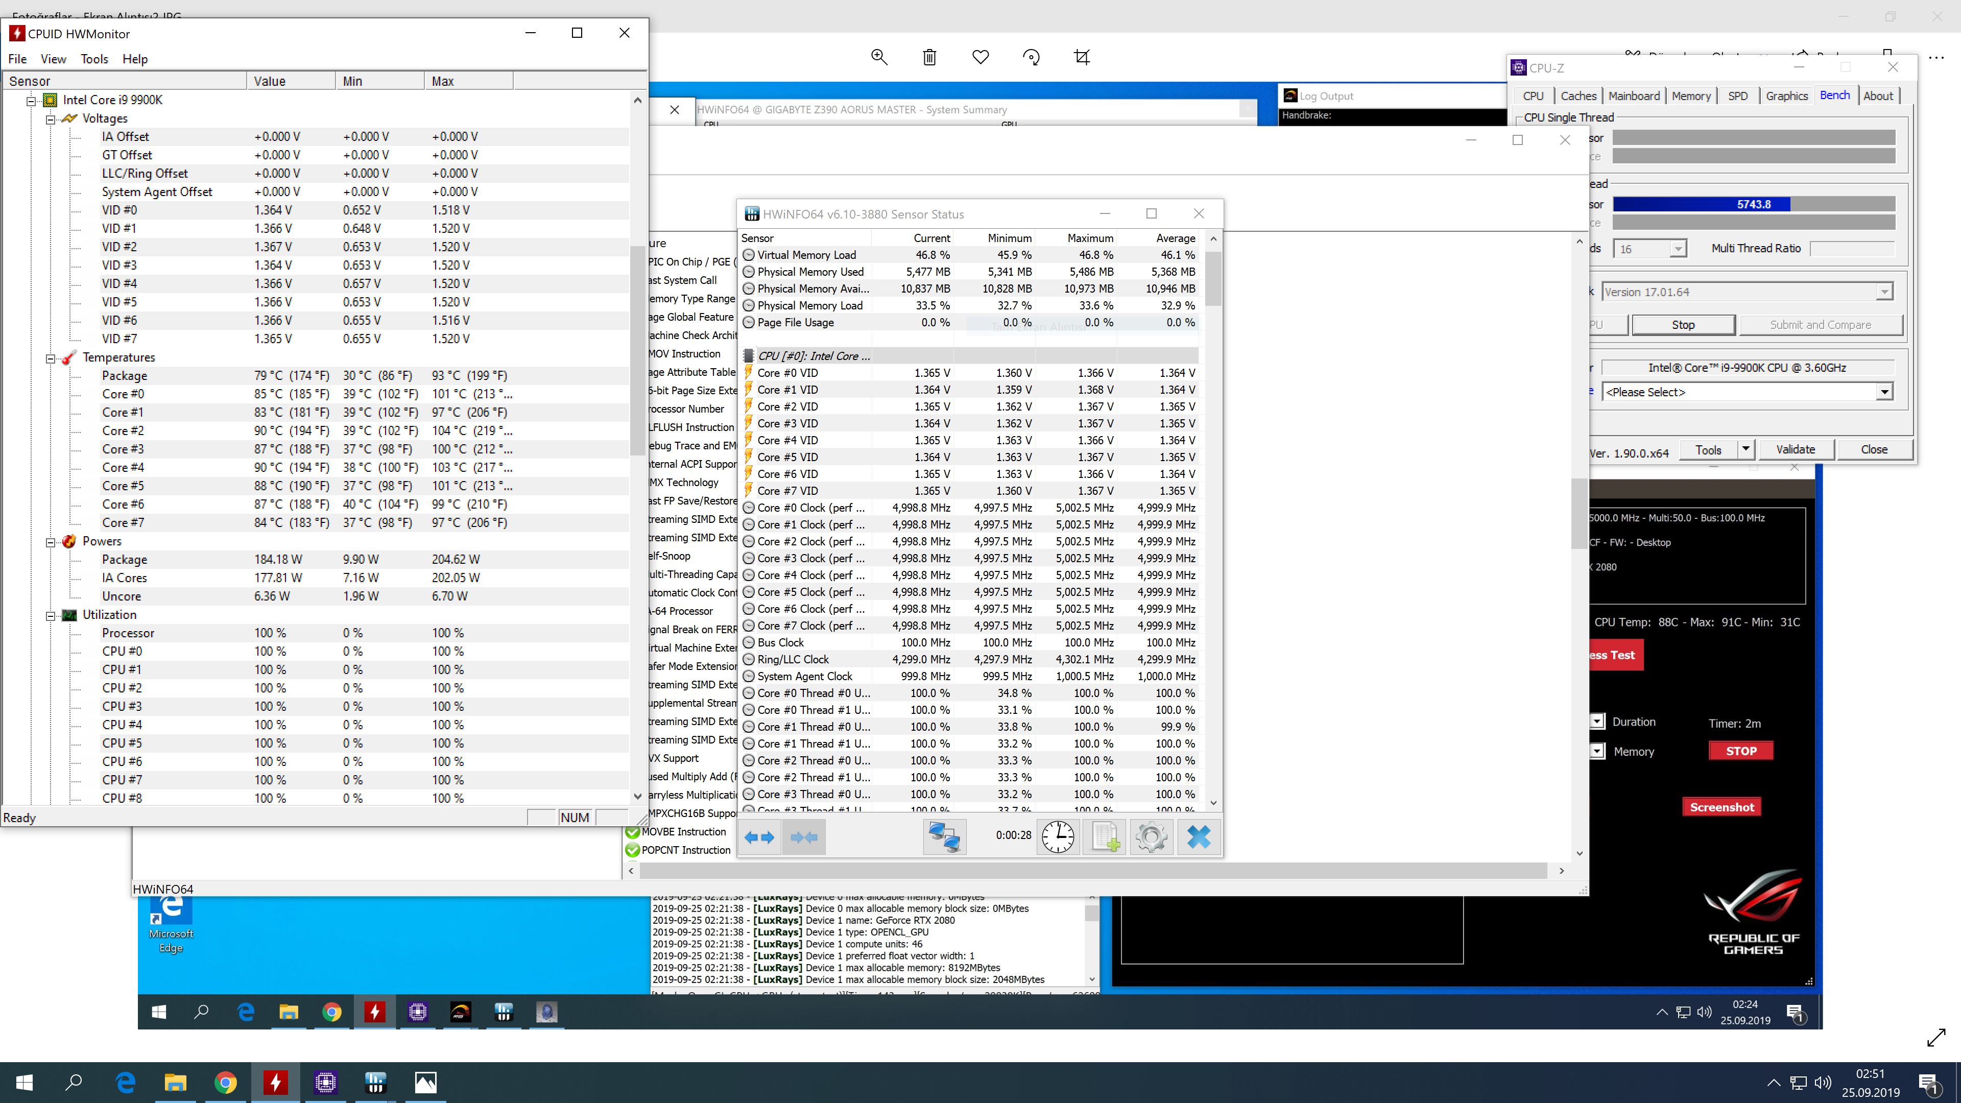Click inner screenshot taskbar search icon
This screenshot has width=1961, height=1103.
pos(202,1012)
